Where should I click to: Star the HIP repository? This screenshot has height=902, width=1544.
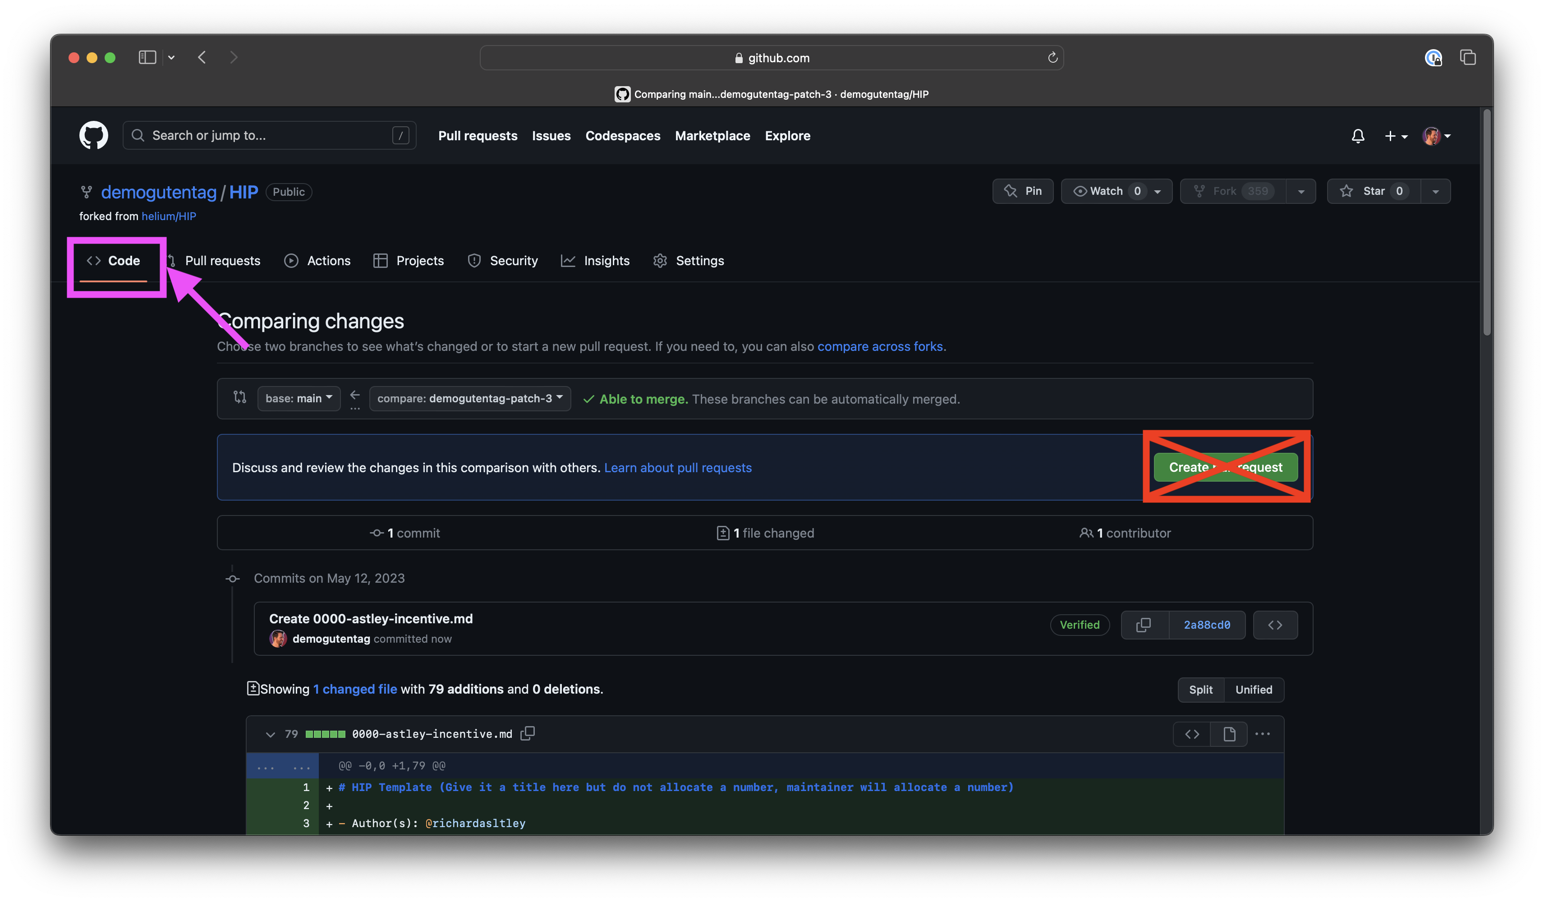[x=1373, y=191]
